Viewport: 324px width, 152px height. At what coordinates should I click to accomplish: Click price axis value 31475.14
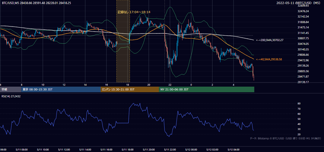(303, 27)
